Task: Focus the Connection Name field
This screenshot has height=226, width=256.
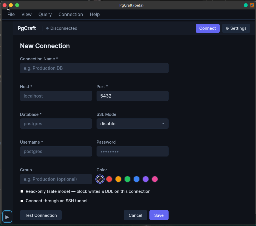Action: click(94, 68)
